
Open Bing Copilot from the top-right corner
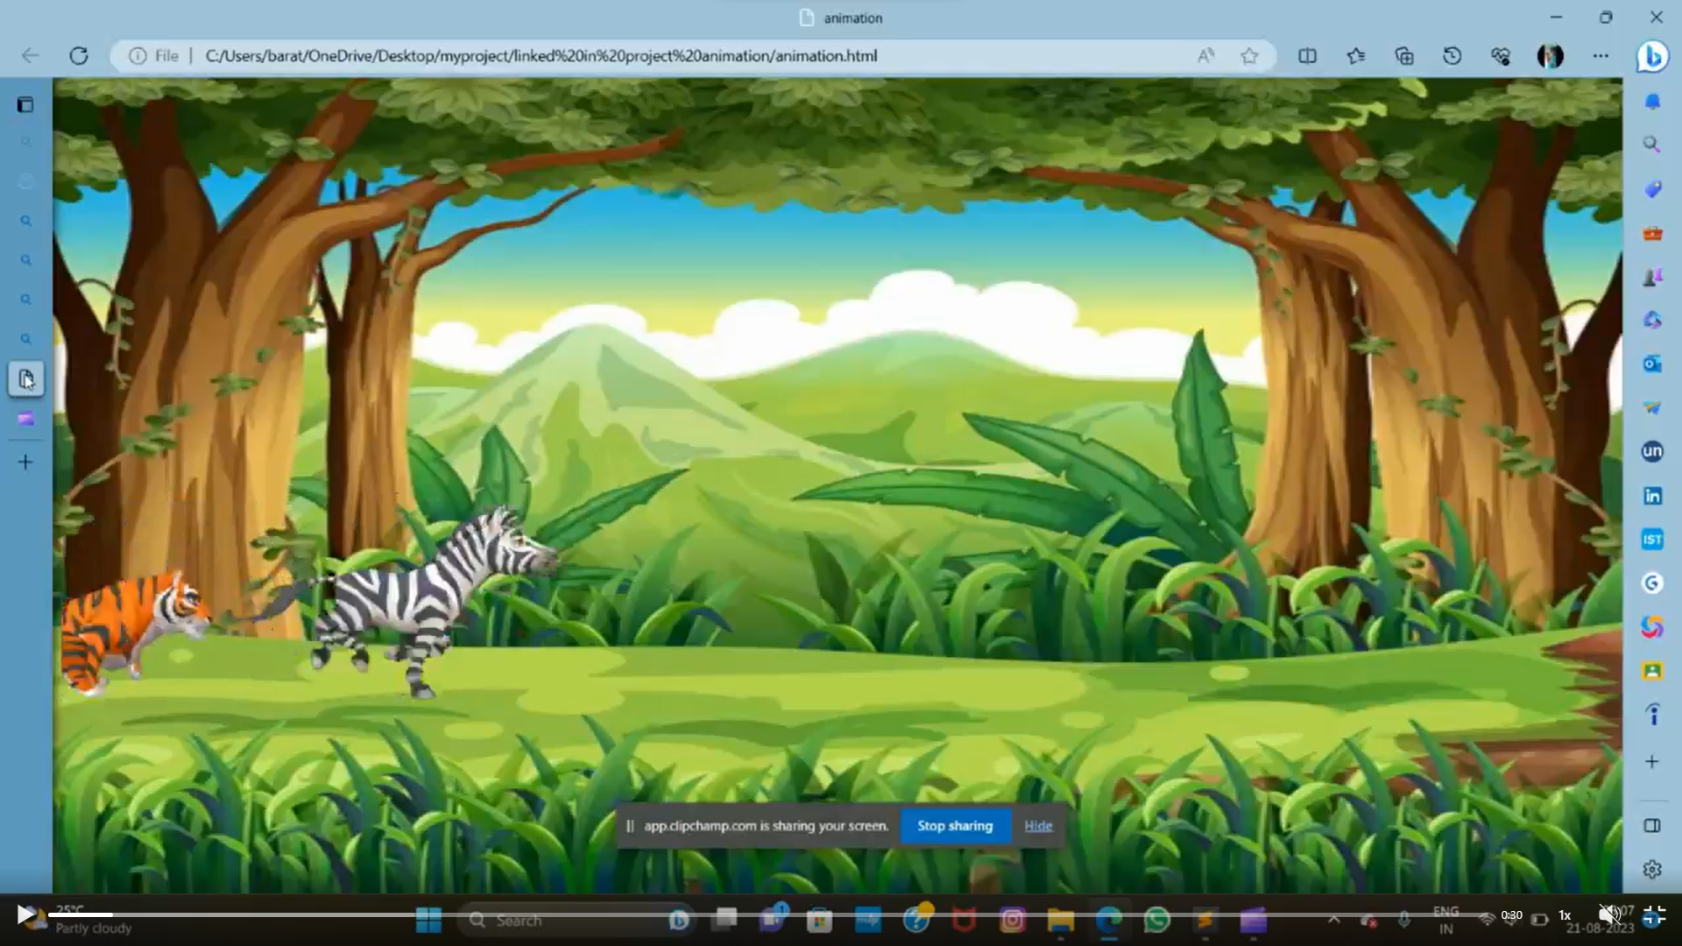pos(1652,56)
